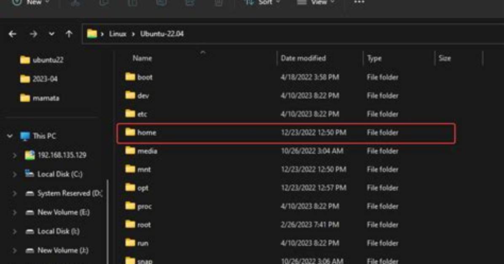Open the View menu in the toolbar
Screen dimensions: 504x264
[315, 3]
